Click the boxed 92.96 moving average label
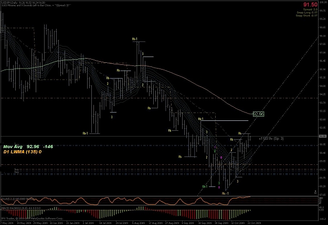The image size is (328, 225). click(259, 114)
